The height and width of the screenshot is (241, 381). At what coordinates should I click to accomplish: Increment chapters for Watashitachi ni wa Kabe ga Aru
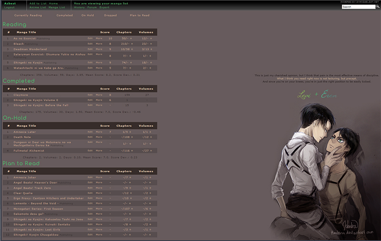coord(130,68)
